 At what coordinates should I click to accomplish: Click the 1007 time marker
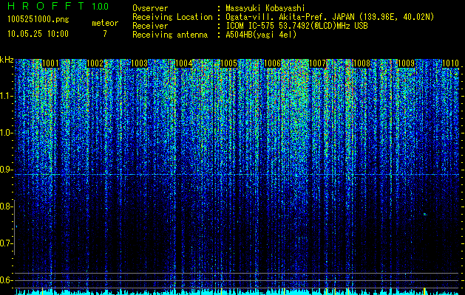tap(317, 63)
